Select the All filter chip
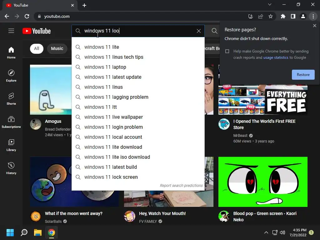This screenshot has height=240, width=320. [x=37, y=48]
